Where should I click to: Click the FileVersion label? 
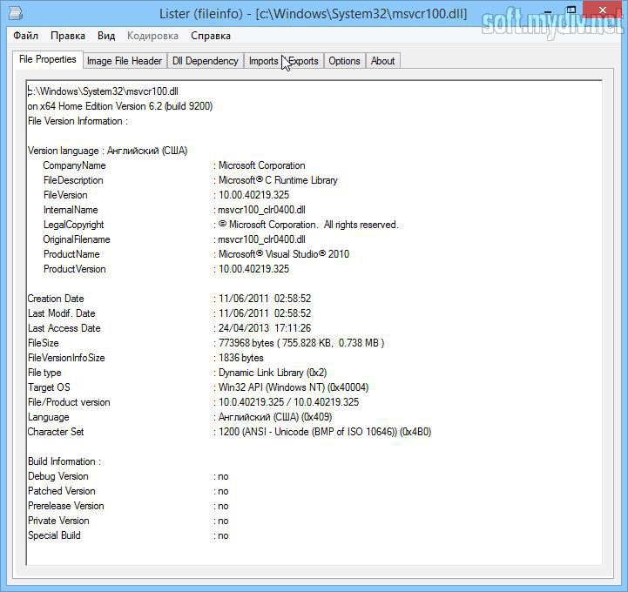point(65,195)
